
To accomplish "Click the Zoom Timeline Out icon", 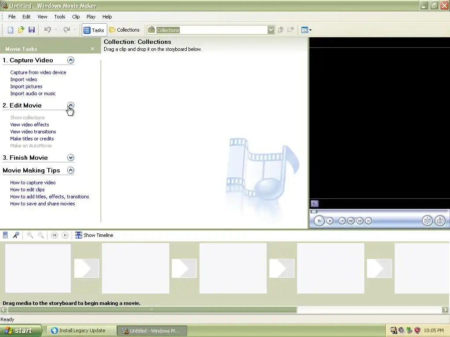I will tap(41, 235).
